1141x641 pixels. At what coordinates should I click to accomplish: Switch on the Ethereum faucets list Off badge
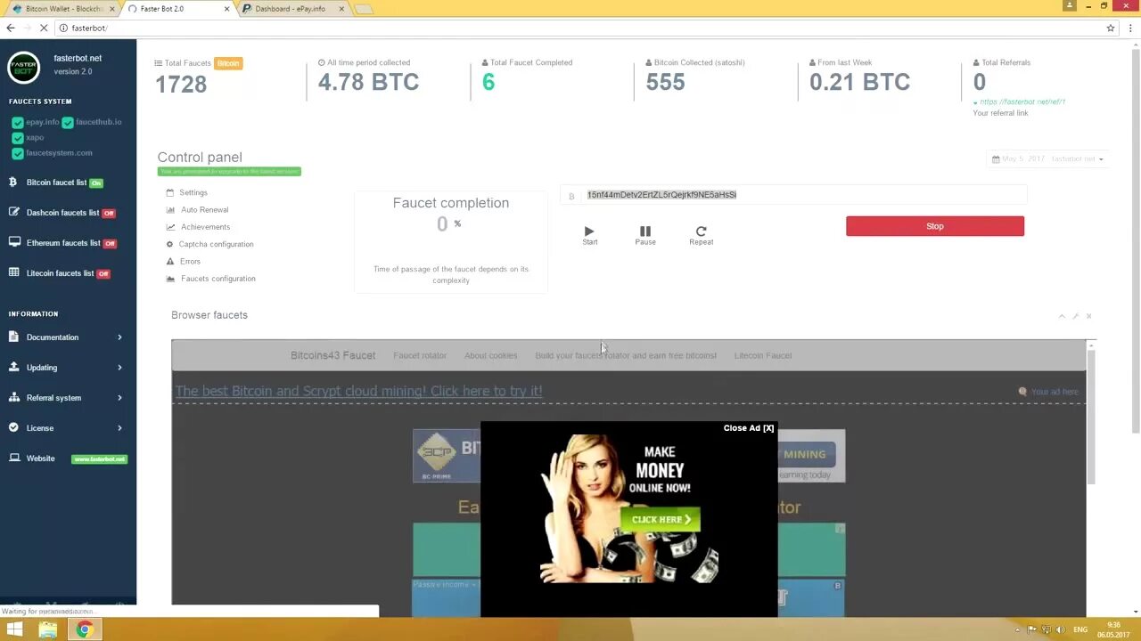point(110,244)
